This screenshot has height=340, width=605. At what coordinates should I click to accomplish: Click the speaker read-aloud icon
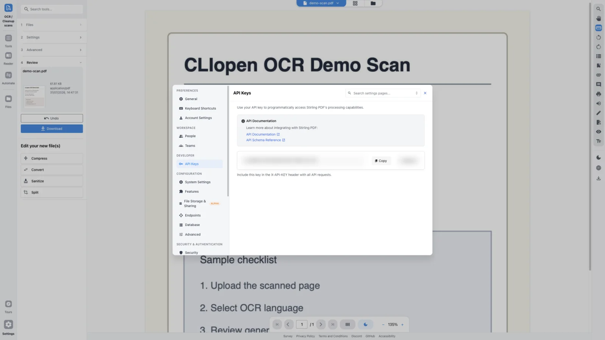click(x=599, y=104)
